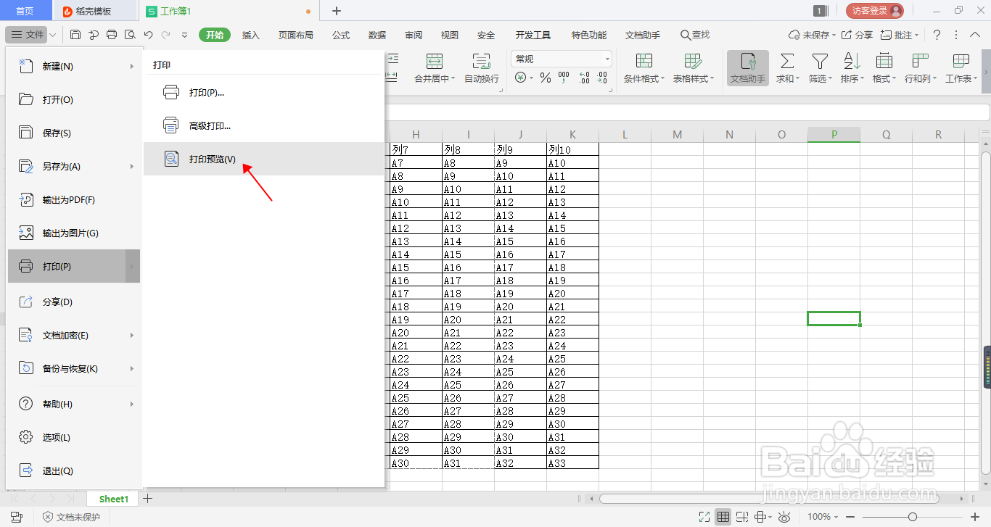The width and height of the screenshot is (991, 527).
Task: Click print icon in quick access toolbar
Action: click(112, 35)
